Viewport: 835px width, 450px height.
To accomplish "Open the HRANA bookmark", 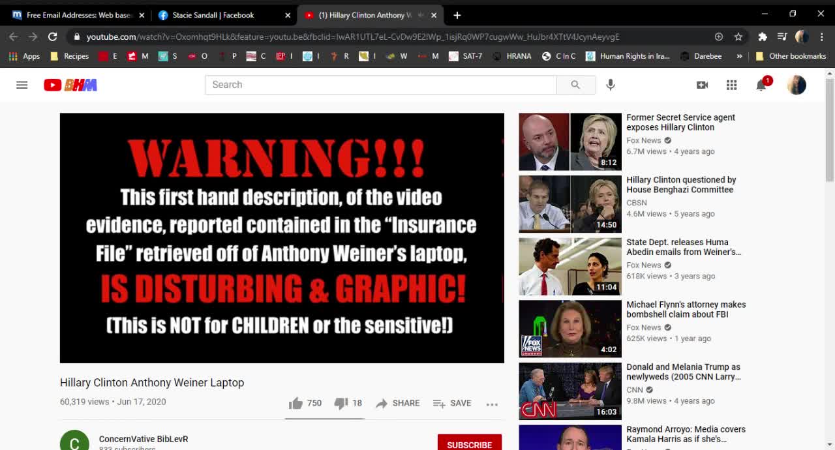I will [512, 56].
